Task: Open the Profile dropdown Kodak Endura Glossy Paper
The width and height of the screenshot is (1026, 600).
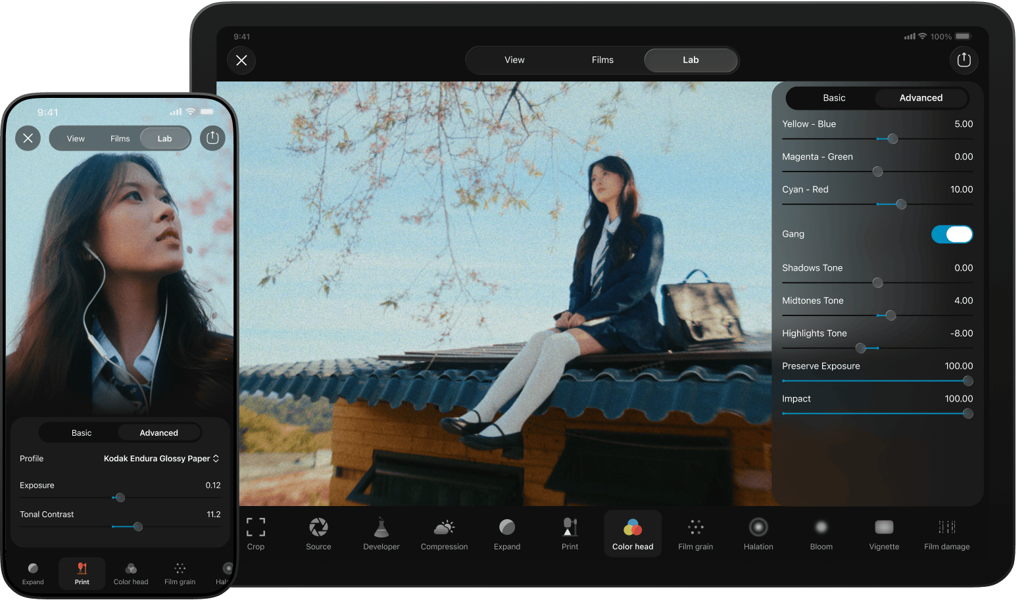Action: (161, 459)
